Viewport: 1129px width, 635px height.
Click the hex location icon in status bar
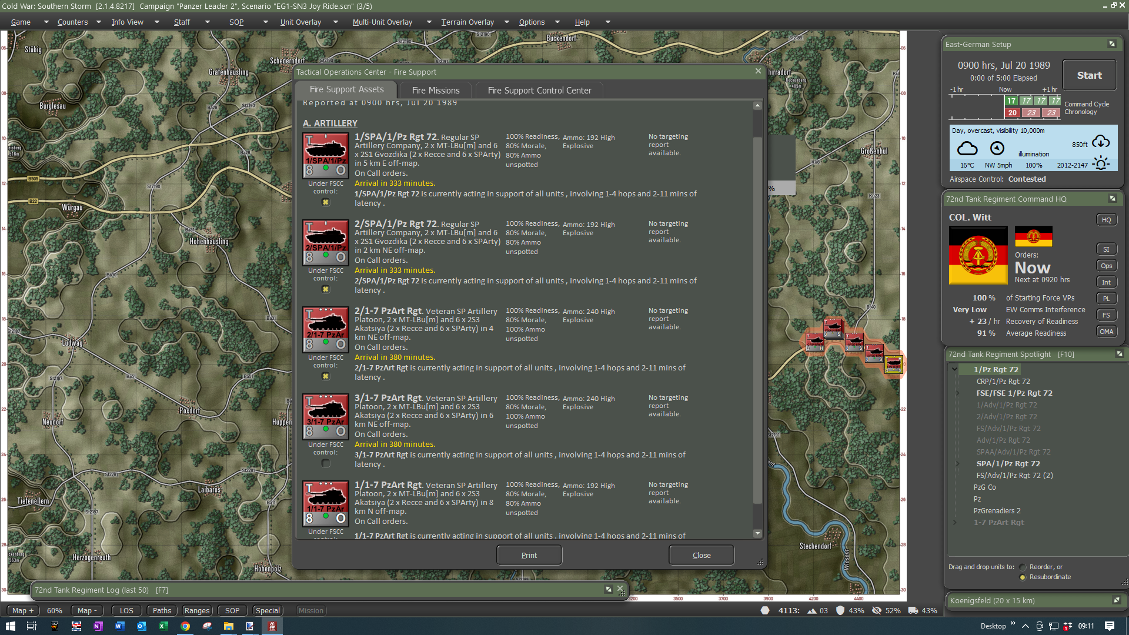point(765,610)
